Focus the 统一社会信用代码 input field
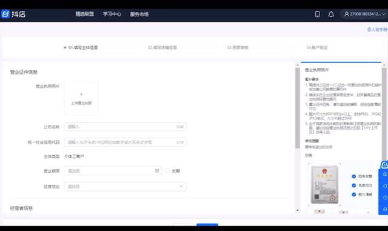 pos(125,142)
